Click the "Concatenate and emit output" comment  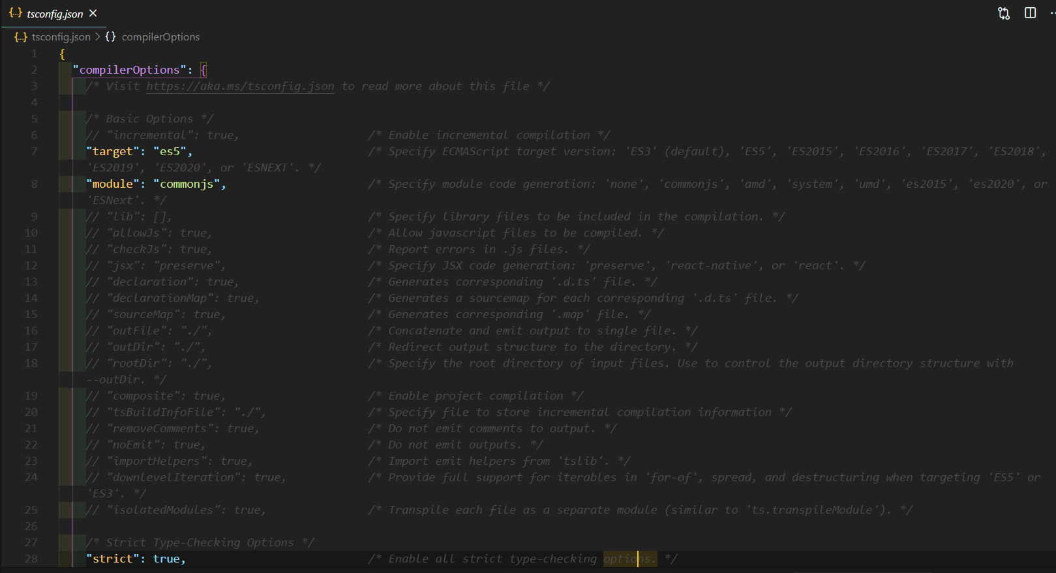pos(532,331)
